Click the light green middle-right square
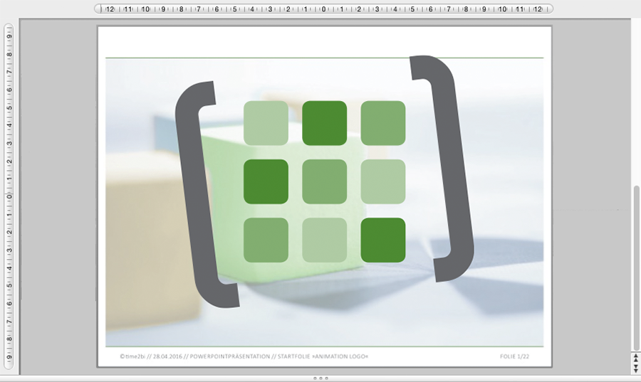 tap(383, 181)
